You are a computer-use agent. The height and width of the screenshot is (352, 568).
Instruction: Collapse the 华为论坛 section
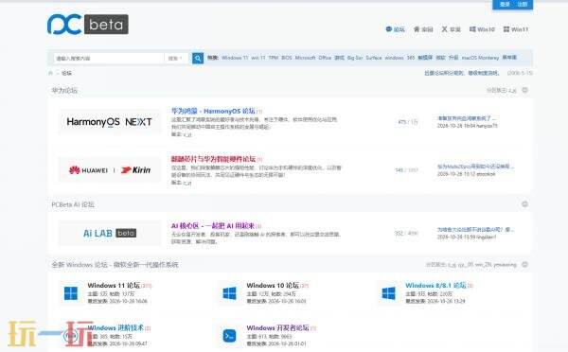coord(524,90)
